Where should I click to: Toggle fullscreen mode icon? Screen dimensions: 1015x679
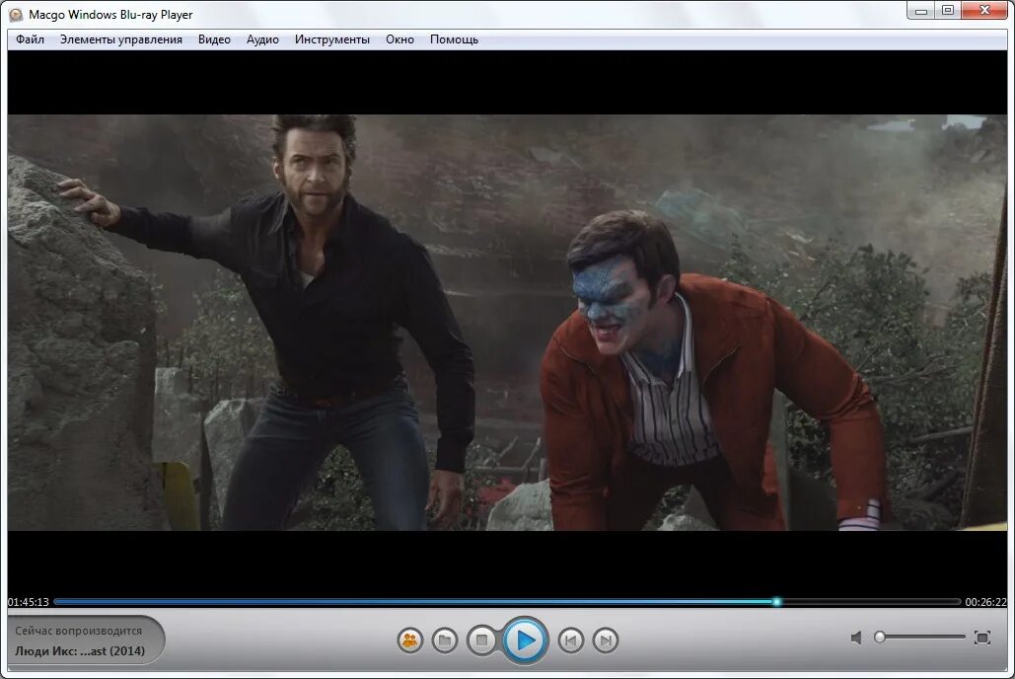click(982, 638)
